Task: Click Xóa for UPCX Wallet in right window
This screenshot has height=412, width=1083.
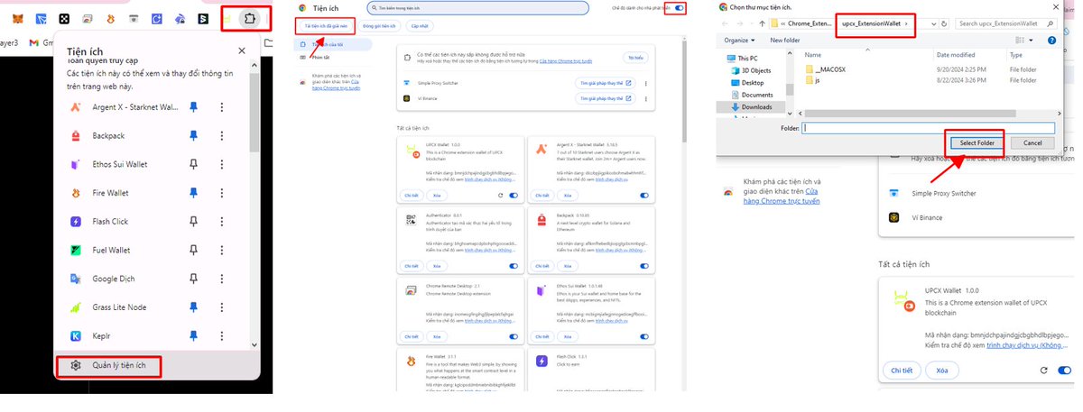Action: coord(942,371)
